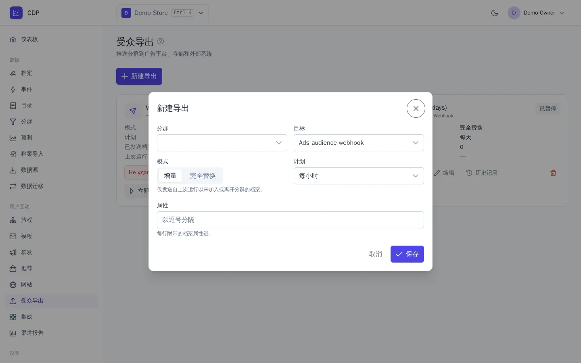Open the 计划 每小时 schedule dropdown
This screenshot has width=581, height=363.
[x=359, y=176]
